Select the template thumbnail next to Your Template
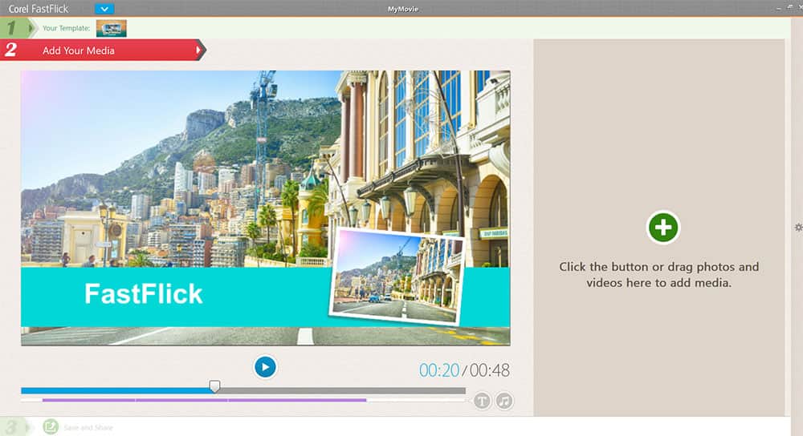 111,29
